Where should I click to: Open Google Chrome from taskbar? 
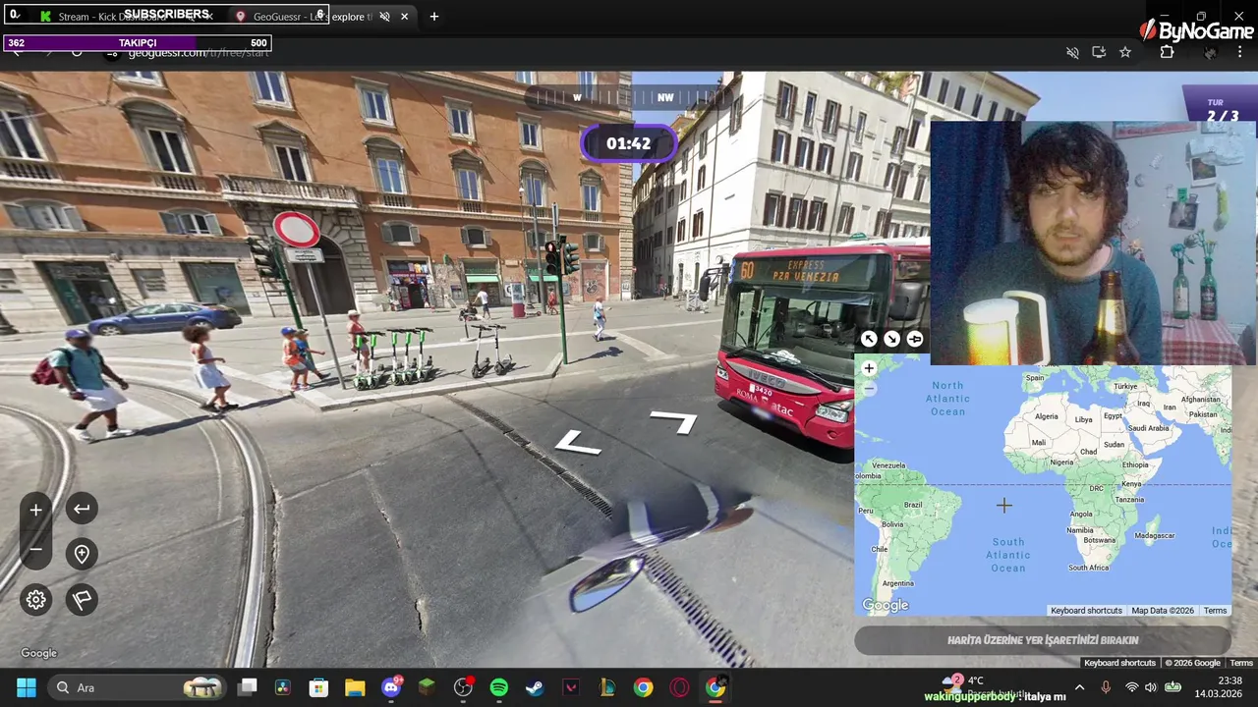[x=643, y=687]
